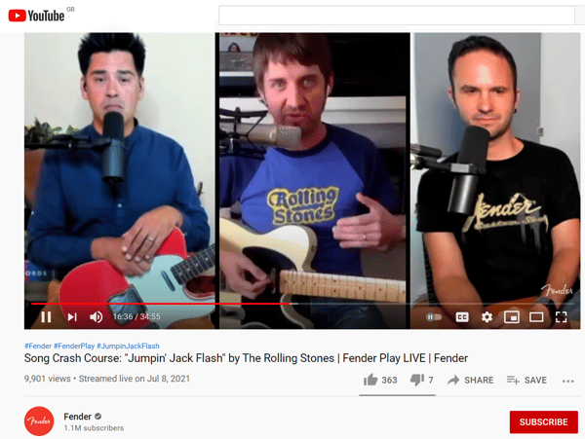Click the red video progress bar
This screenshot has width=585, height=439.
coord(161,304)
